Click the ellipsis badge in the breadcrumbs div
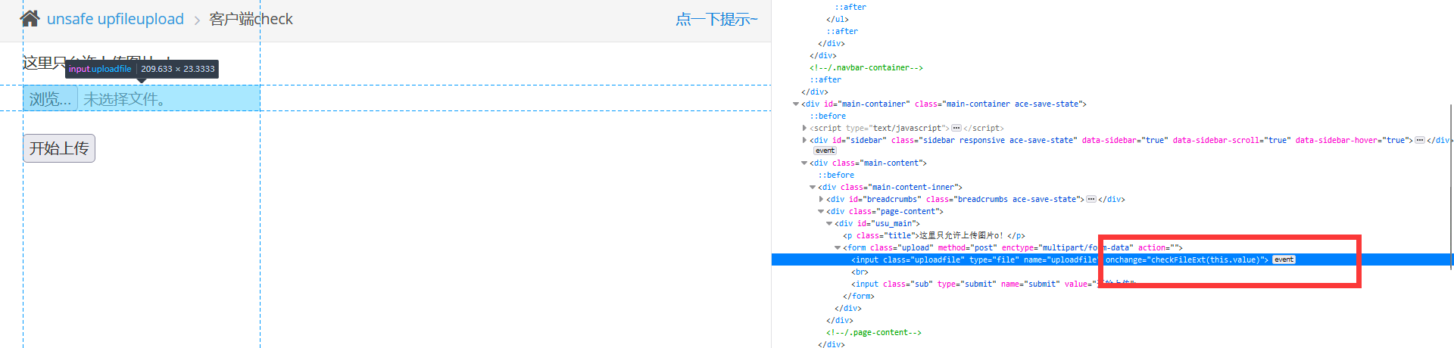The image size is (1454, 348). (1091, 200)
